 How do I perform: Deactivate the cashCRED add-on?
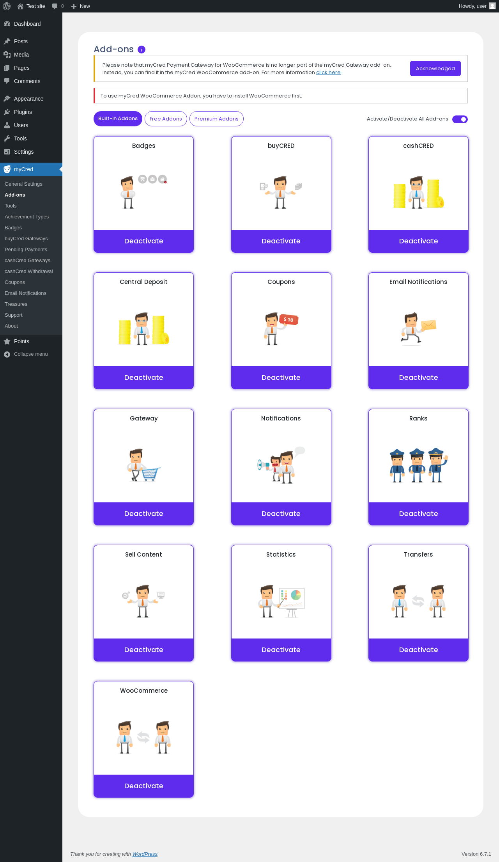tap(418, 241)
